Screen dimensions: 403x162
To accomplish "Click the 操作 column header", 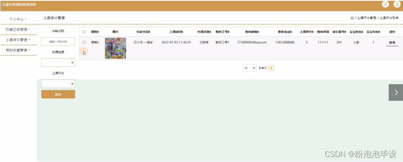I will click(392, 32).
